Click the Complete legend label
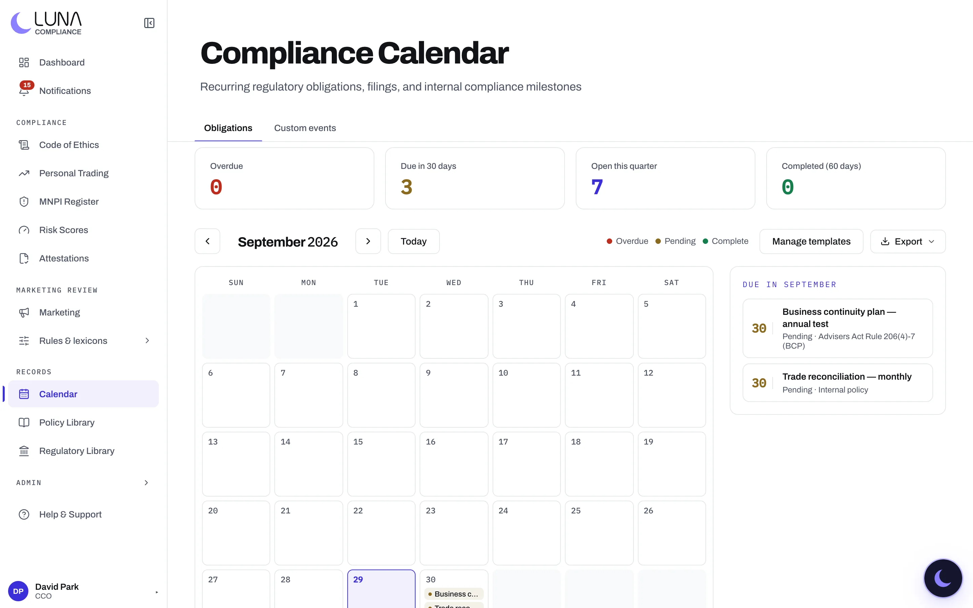The height and width of the screenshot is (608, 973). click(x=730, y=241)
